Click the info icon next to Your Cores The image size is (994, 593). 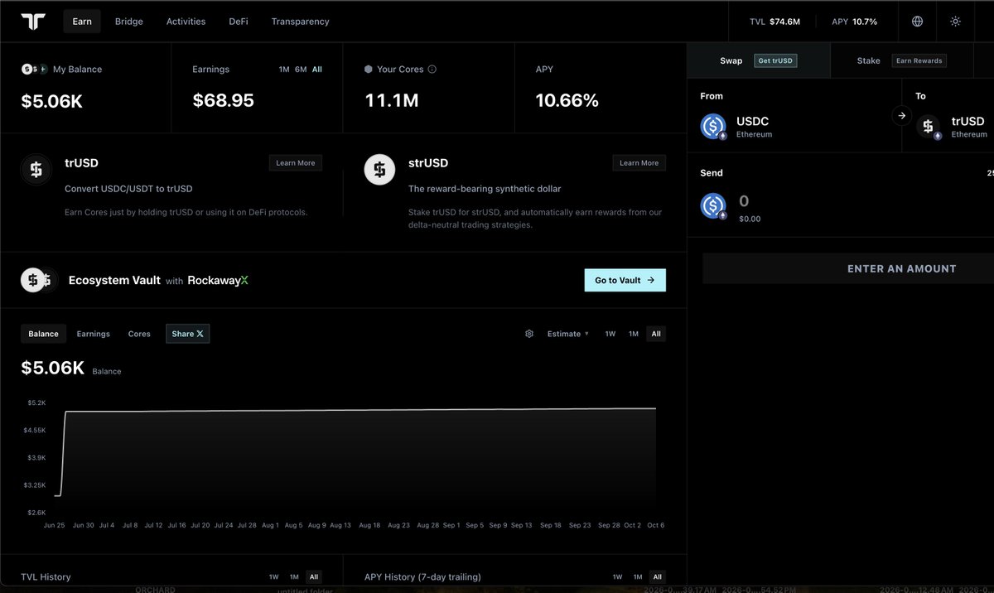pos(432,70)
